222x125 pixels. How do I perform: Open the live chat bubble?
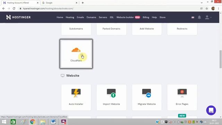211,110
